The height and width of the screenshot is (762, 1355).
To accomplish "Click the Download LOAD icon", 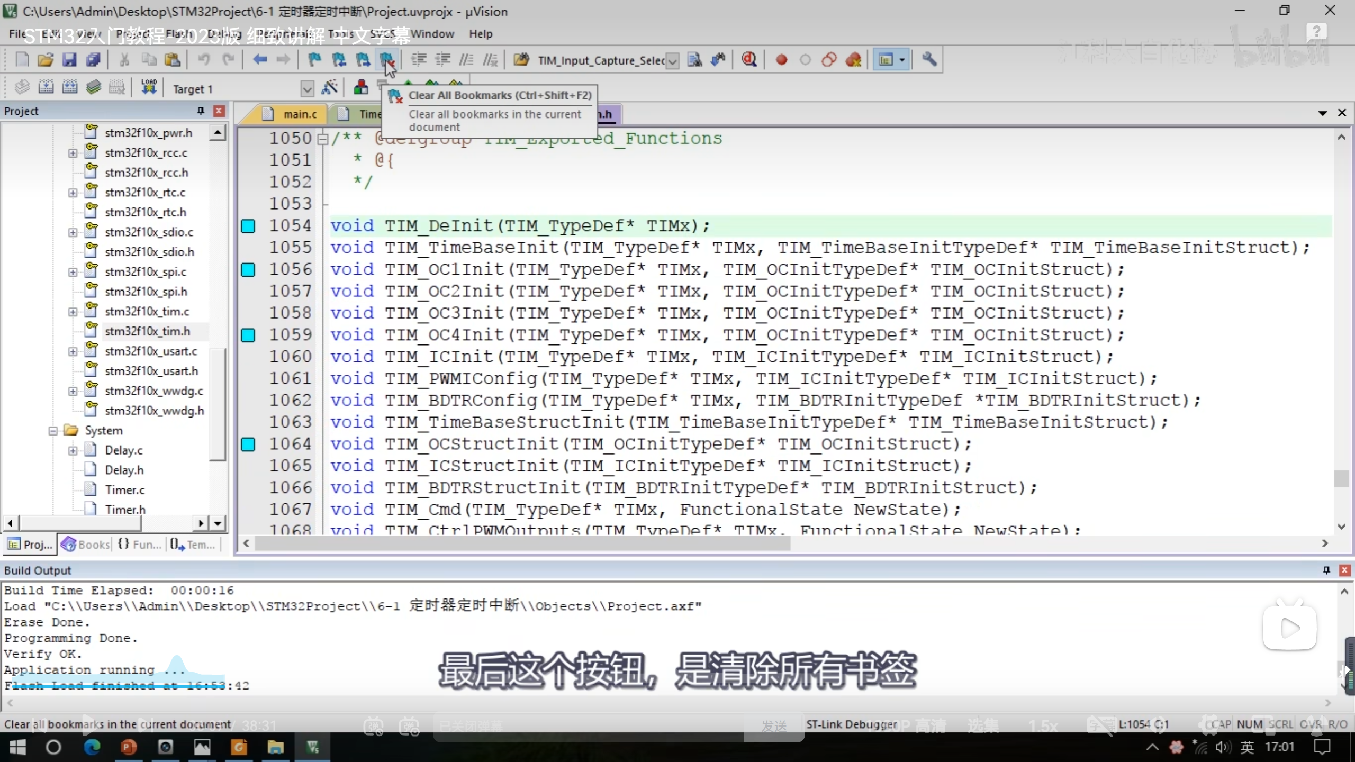I will (x=149, y=87).
